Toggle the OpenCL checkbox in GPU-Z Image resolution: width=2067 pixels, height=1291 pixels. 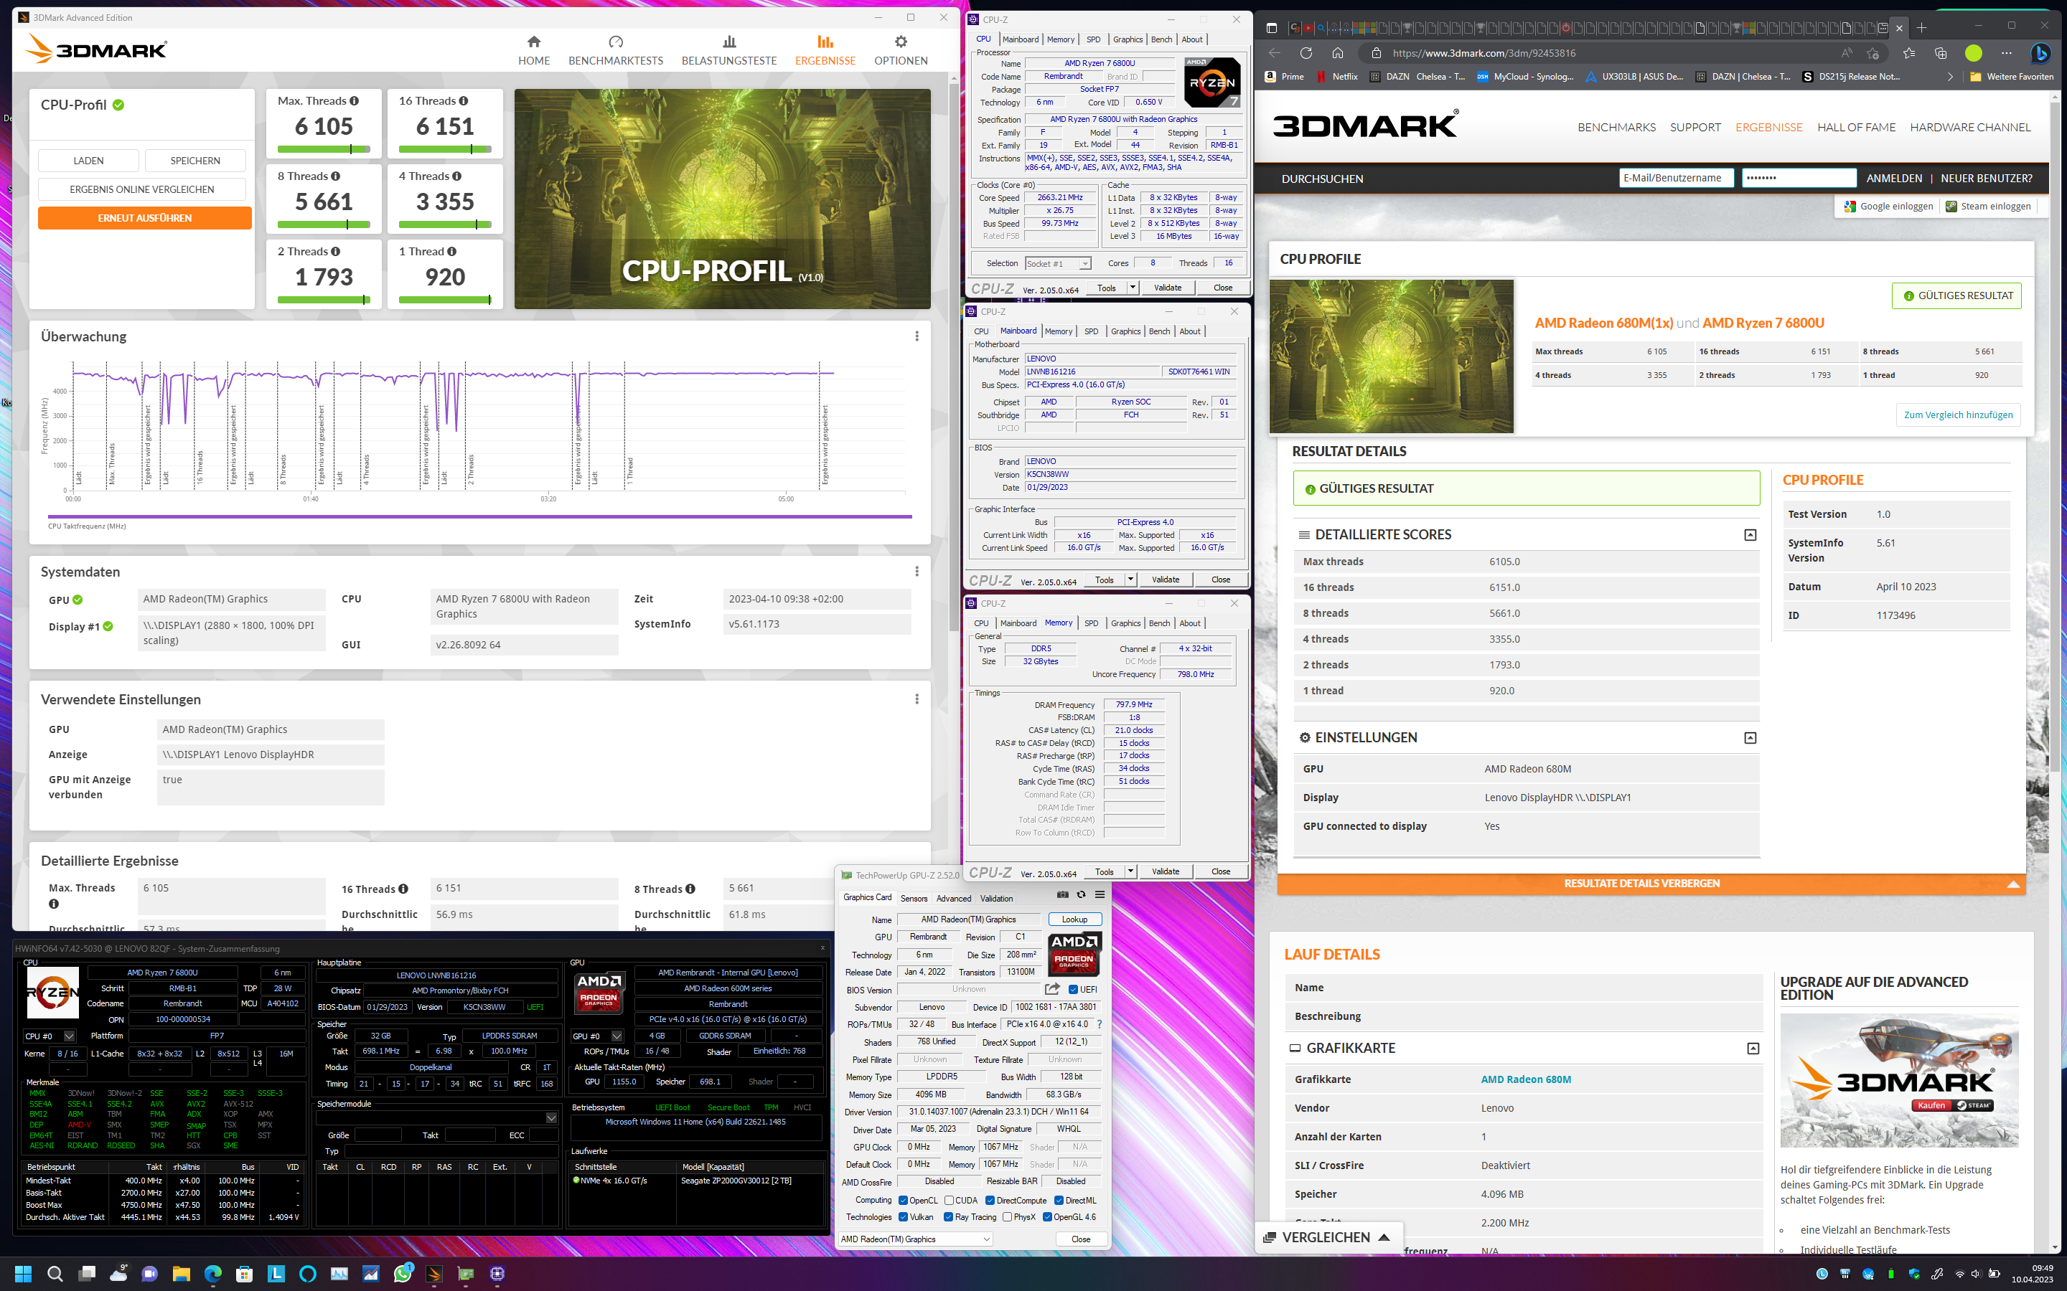[903, 1201]
